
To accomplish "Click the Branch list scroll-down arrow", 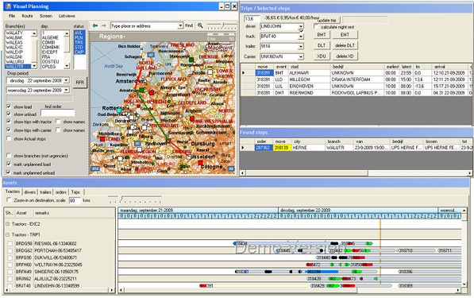I will click(34, 66).
